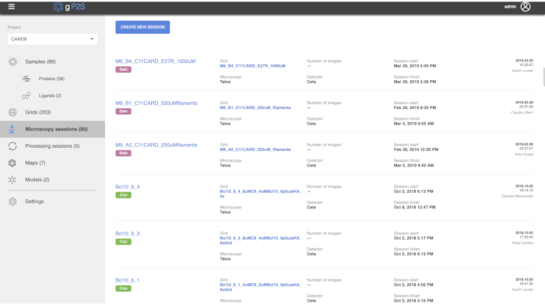The image size is (545, 305).
Task: Click session start Feb 28, 2019 10:30 PM
Action: pyautogui.click(x=416, y=149)
